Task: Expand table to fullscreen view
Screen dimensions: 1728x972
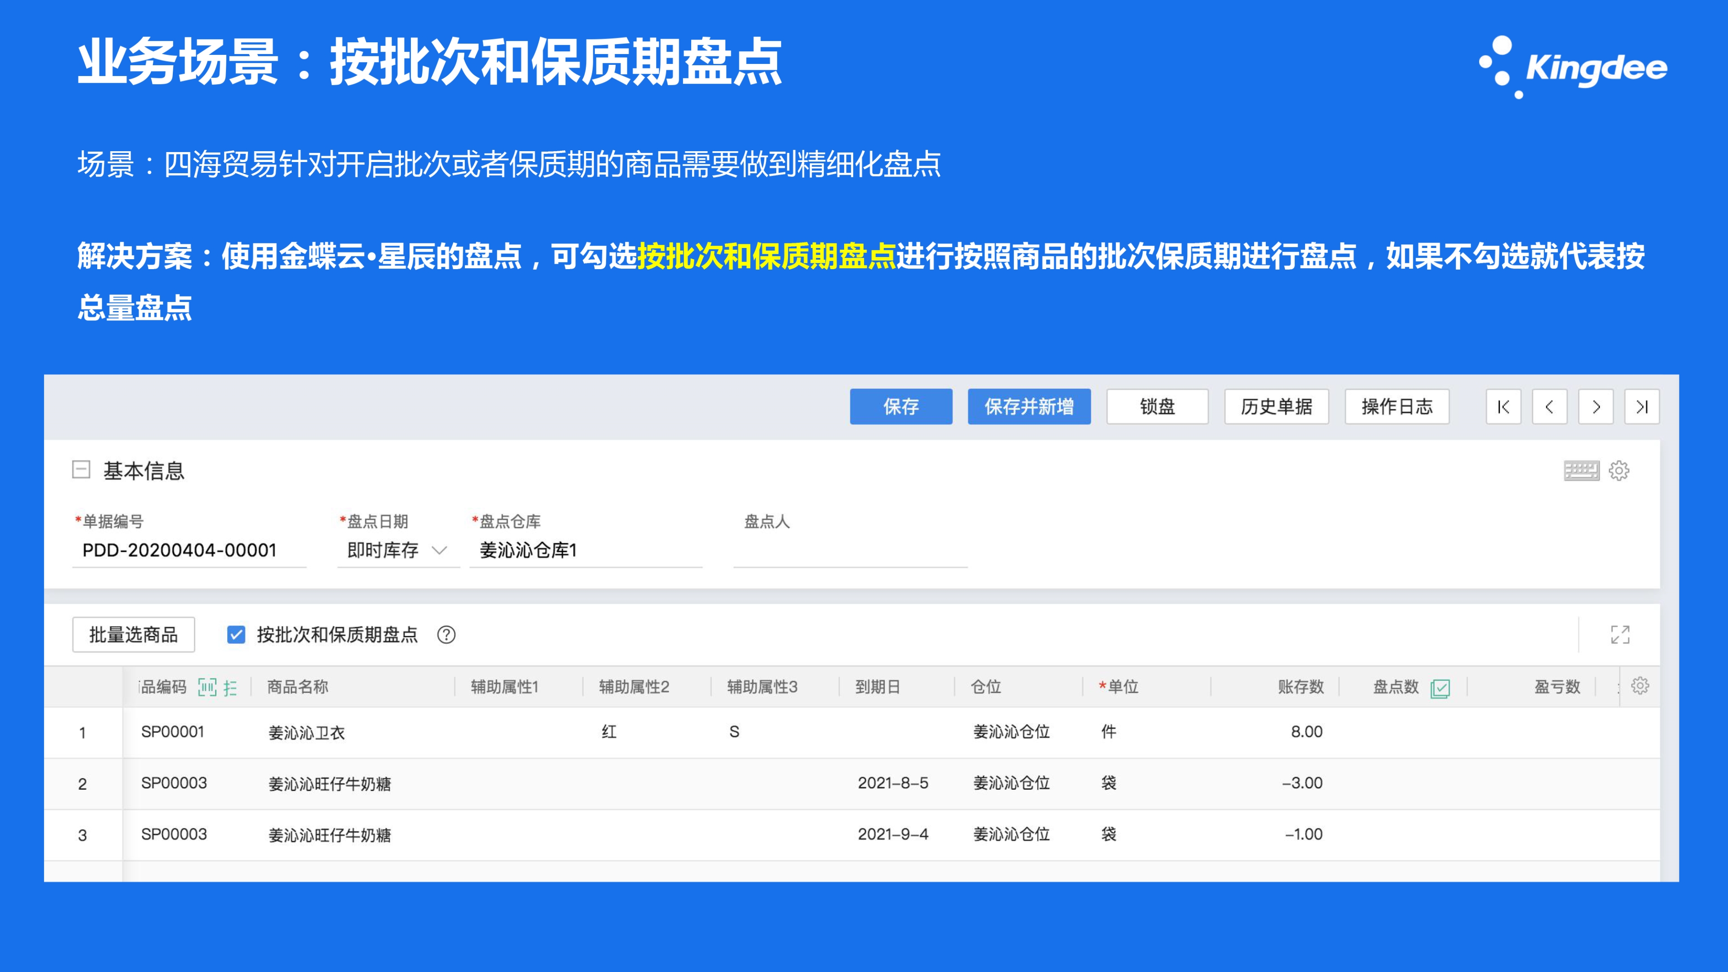Action: (x=1620, y=634)
